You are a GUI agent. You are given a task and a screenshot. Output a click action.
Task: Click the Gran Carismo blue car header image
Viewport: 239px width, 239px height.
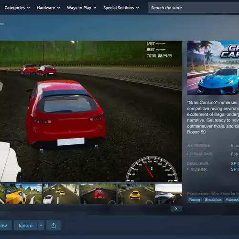[x=213, y=68]
